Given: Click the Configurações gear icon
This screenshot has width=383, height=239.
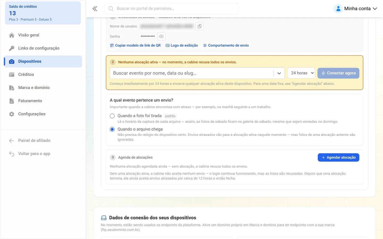Looking at the screenshot, I should tap(12, 114).
